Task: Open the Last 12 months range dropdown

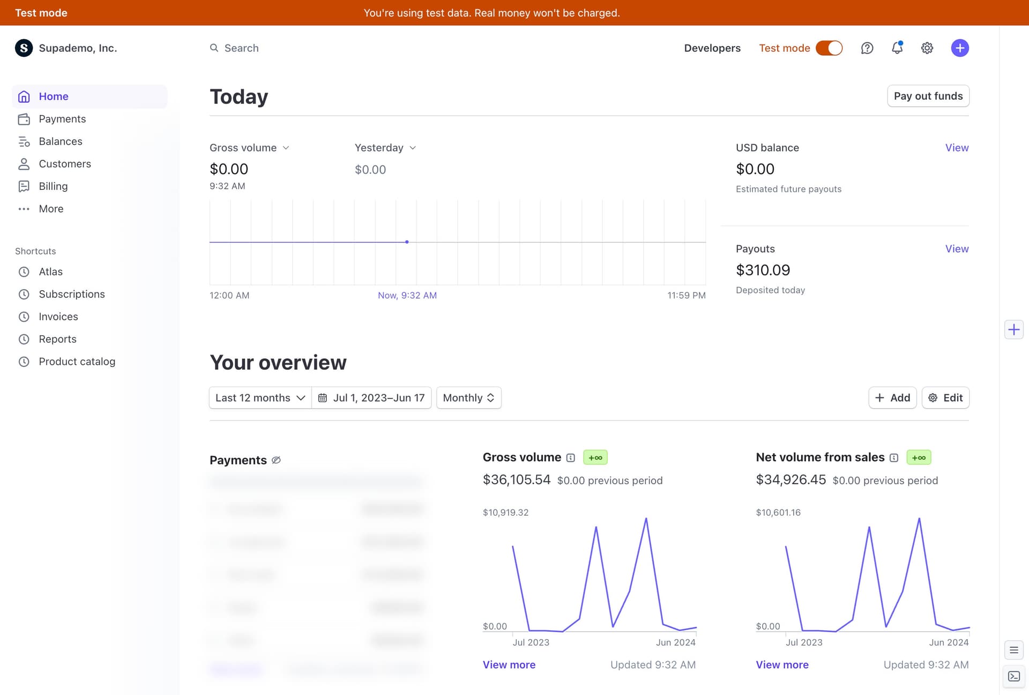Action: click(260, 398)
